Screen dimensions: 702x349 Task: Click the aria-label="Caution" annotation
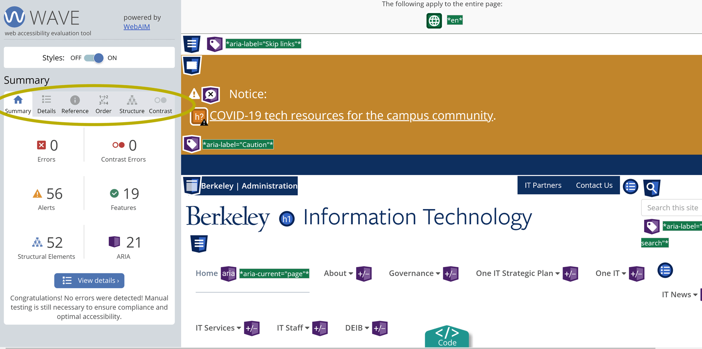pos(238,144)
